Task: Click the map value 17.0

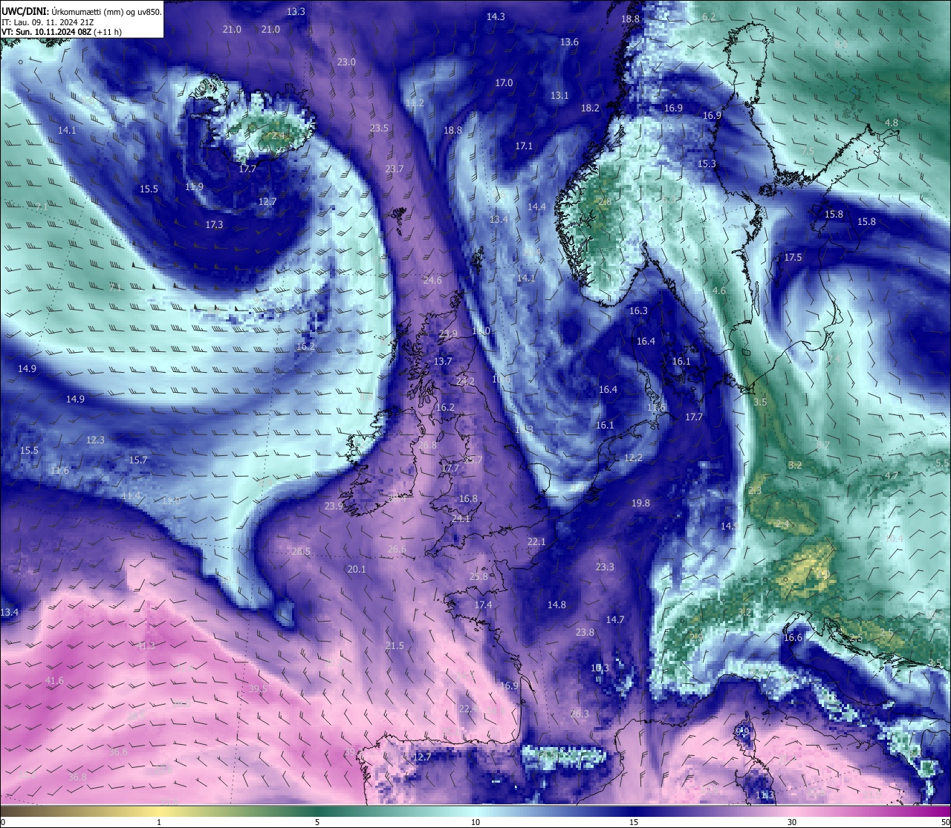Action: [504, 83]
